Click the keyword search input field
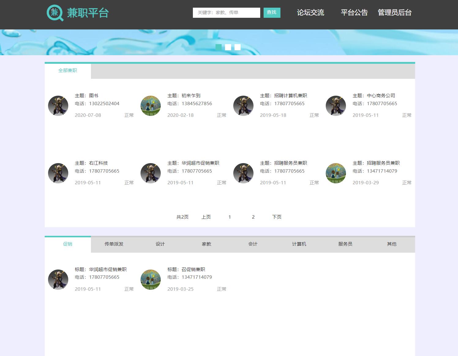458x356 pixels. (x=226, y=13)
